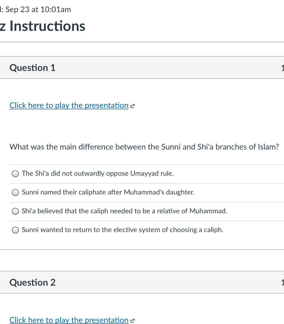The height and width of the screenshot is (324, 284).
Task: Open the Question 1 presentation link
Action: tap(69, 105)
